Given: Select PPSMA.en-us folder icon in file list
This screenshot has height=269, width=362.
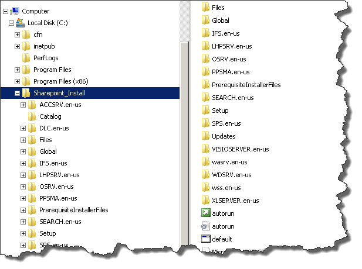Looking at the screenshot, I should coord(205,72).
